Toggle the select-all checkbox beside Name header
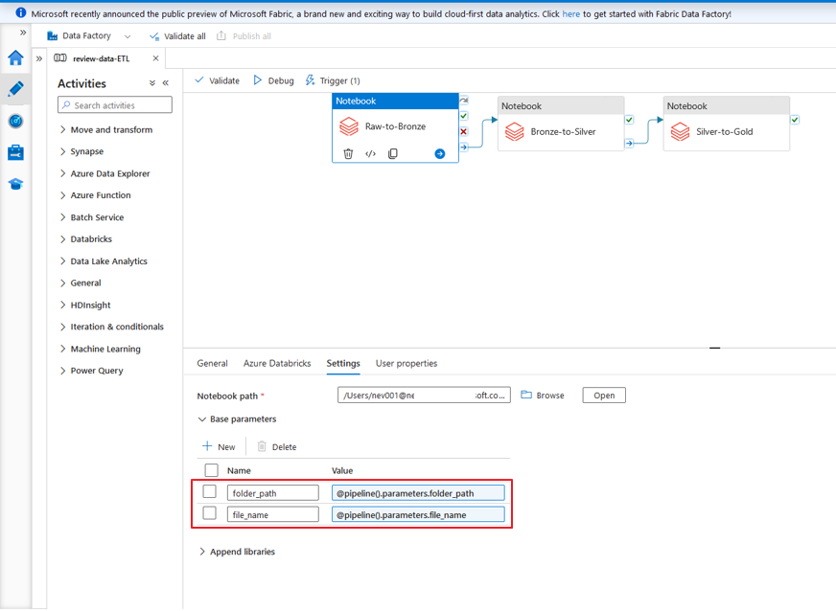Viewport: 836px width, 611px height. pyautogui.click(x=212, y=470)
